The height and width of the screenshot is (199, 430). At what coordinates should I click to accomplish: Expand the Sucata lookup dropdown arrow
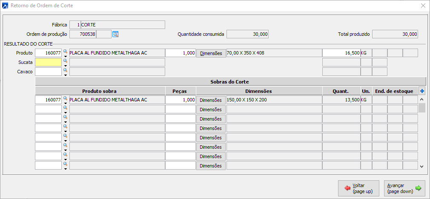pos(65,66)
